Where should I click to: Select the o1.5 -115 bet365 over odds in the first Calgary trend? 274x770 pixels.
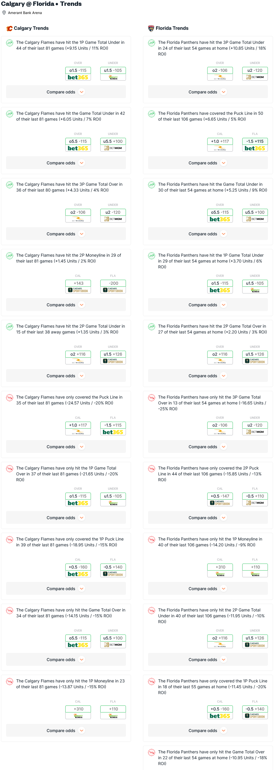coord(78,74)
